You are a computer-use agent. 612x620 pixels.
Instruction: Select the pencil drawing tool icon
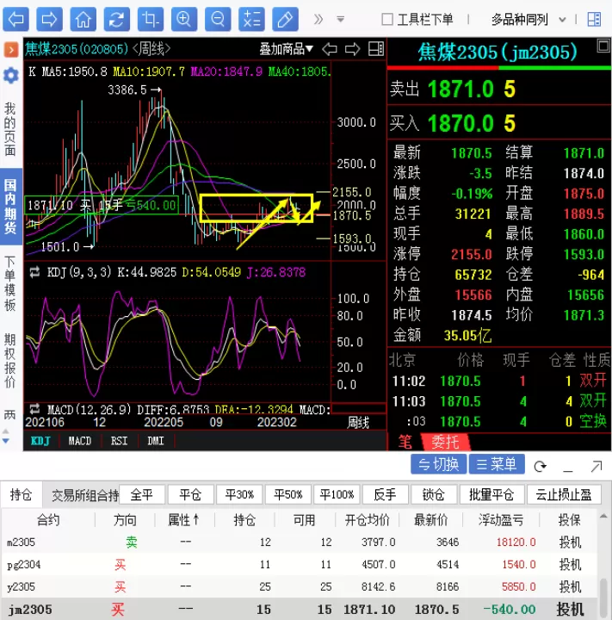(x=286, y=19)
